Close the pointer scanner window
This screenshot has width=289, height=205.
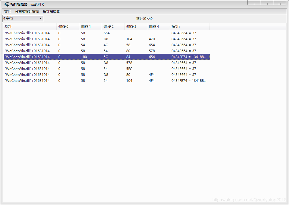[280, 3]
